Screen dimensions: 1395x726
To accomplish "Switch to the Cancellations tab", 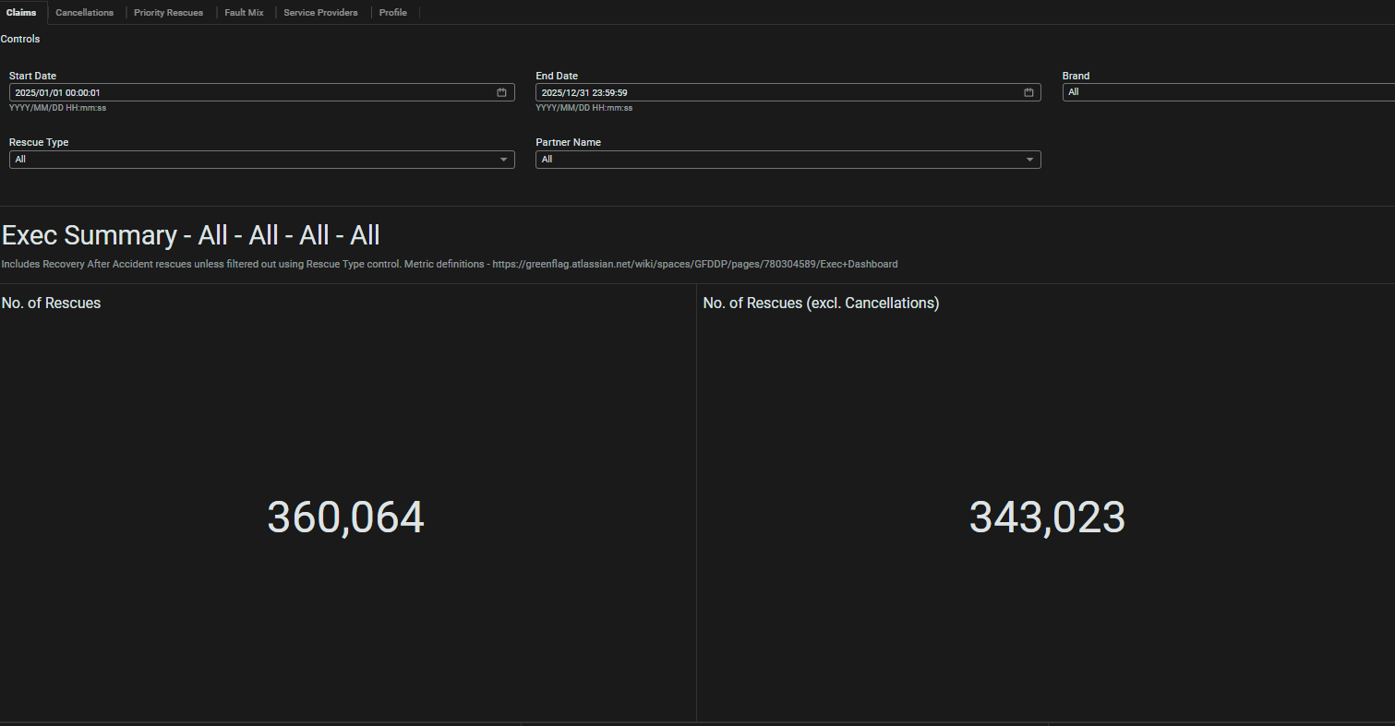I will pyautogui.click(x=85, y=13).
